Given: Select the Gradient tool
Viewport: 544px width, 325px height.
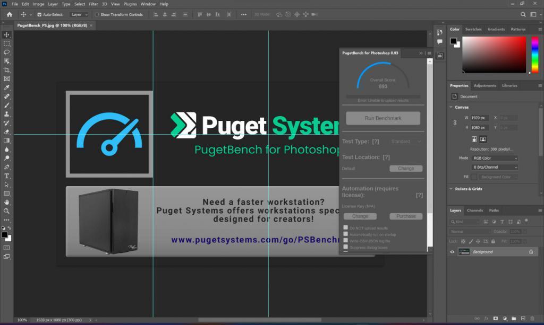Looking at the screenshot, I should 6,140.
